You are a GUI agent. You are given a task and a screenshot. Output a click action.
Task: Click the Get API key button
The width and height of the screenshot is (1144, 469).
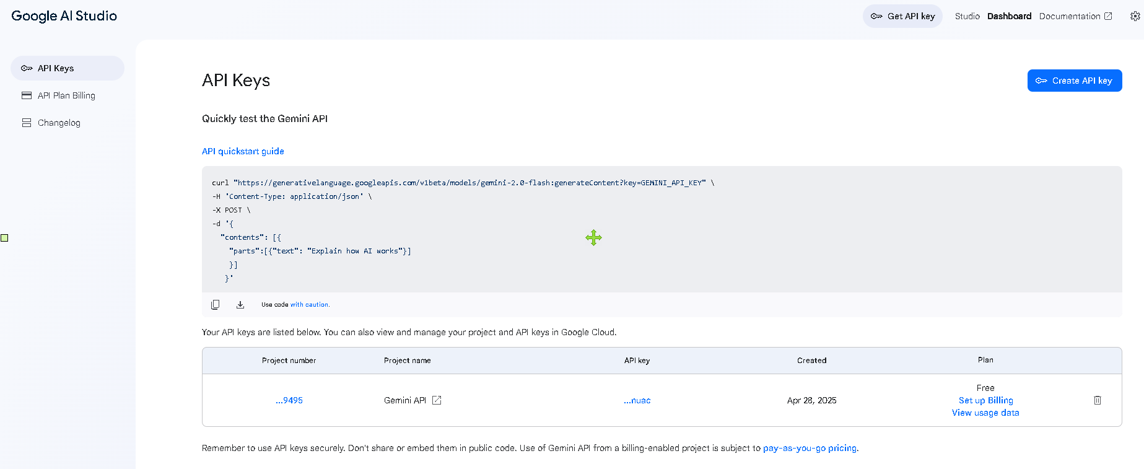902,16
